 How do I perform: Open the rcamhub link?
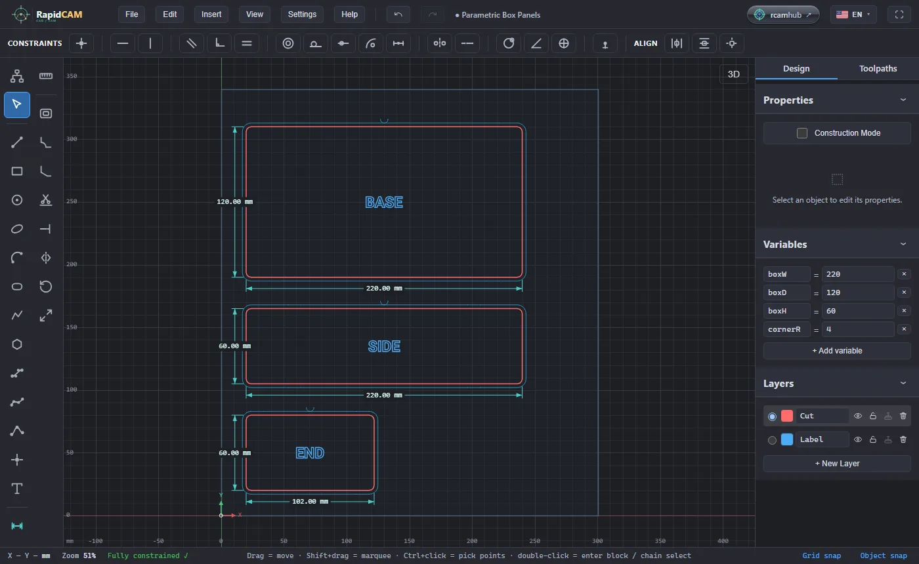pyautogui.click(x=783, y=14)
